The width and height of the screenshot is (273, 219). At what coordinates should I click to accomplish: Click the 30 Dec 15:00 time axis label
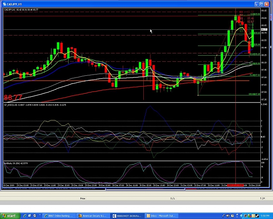click(146, 185)
